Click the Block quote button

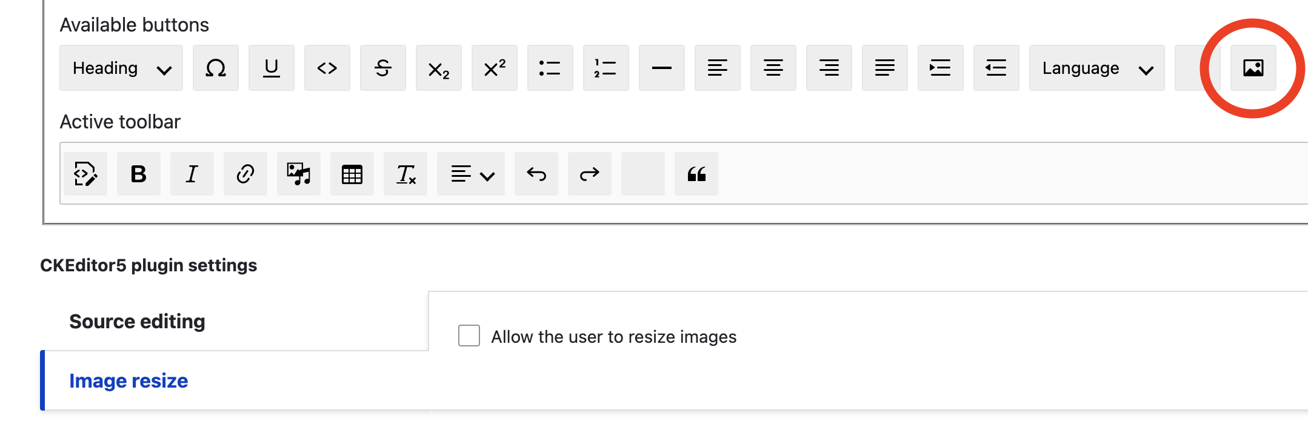pyautogui.click(x=696, y=174)
